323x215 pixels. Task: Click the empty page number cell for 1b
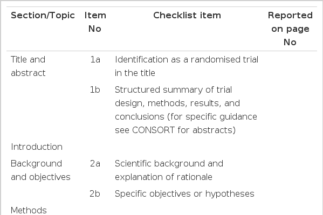[290, 110]
